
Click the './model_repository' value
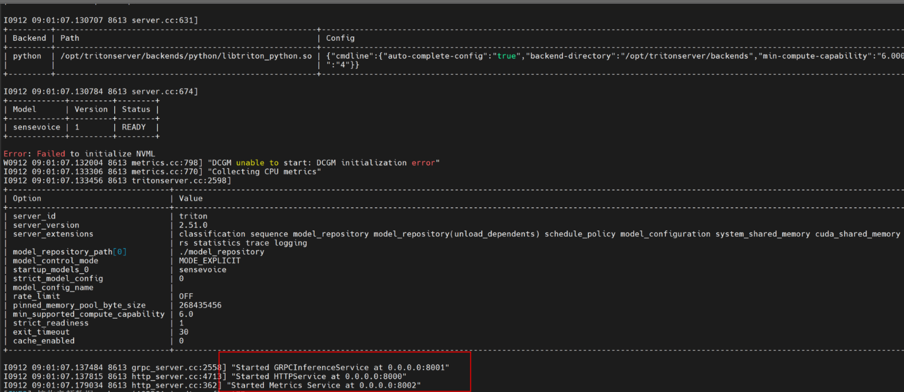222,252
